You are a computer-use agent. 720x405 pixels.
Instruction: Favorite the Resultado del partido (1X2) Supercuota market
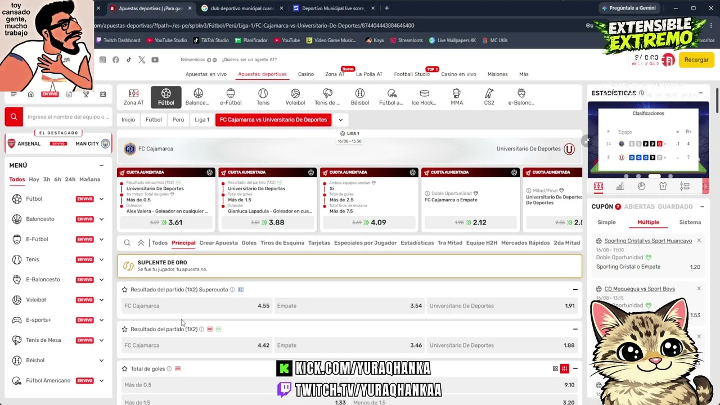click(x=124, y=290)
